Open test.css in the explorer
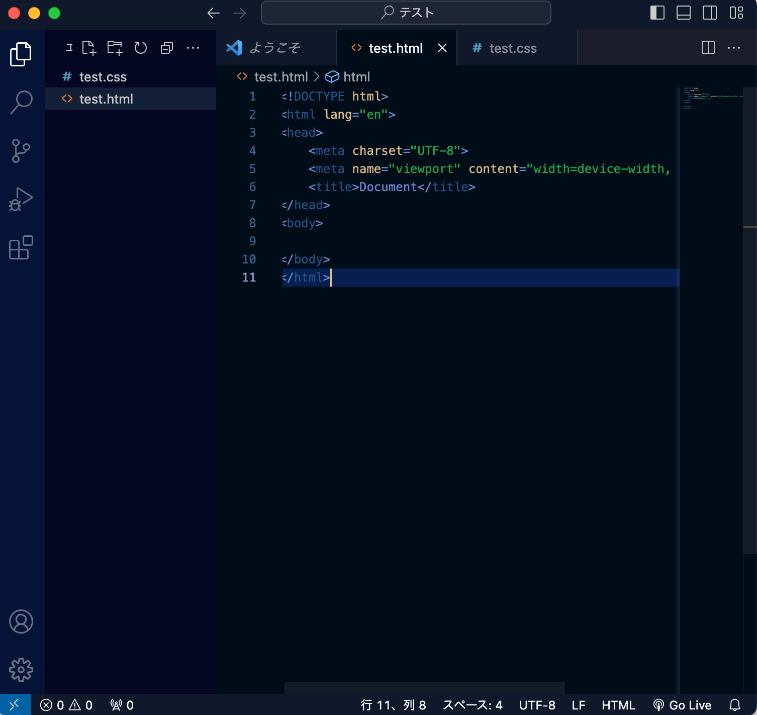Image resolution: width=757 pixels, height=715 pixels. [x=131, y=76]
